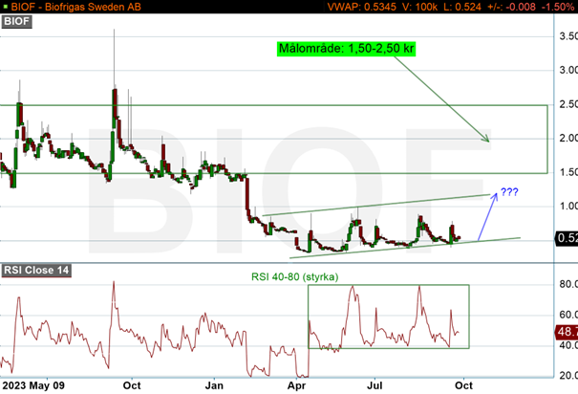Click the 'Målområde: 1,50-2,50 kr' green annotation
Viewport: 578px width, 394px height.
pyautogui.click(x=346, y=48)
